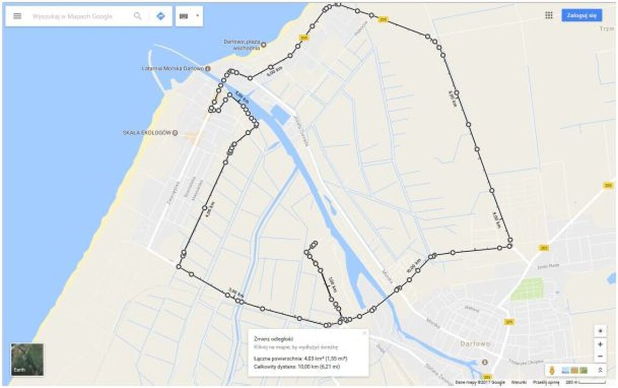Zoom in with the plus button
The height and width of the screenshot is (388, 618).
[600, 344]
